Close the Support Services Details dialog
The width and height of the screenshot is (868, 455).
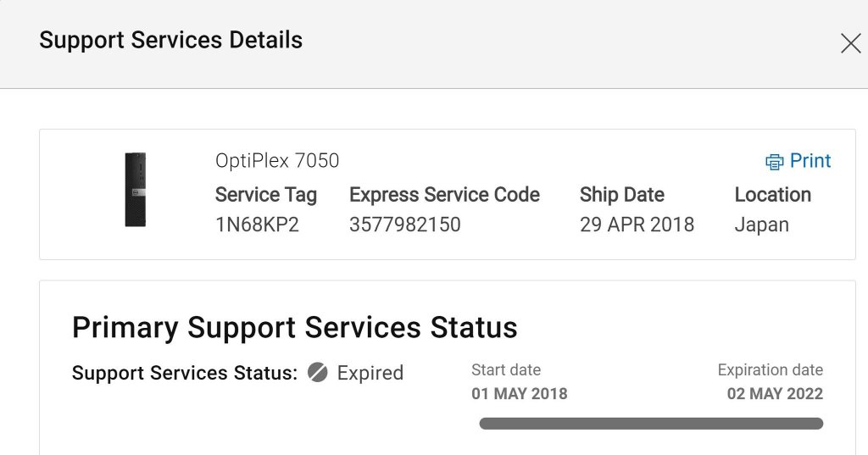(x=851, y=43)
